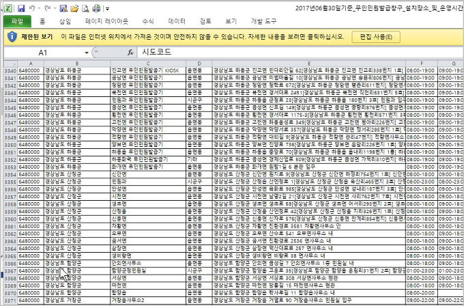Switch to the 삽입 (Insert) tab
The image size is (464, 306).
pyautogui.click(x=65, y=21)
